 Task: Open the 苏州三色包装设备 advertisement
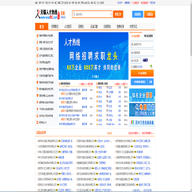pos(142,122)
